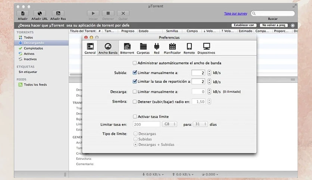Select the Ancho Banda preferences tab
This screenshot has height=180, width=312.
point(108,48)
